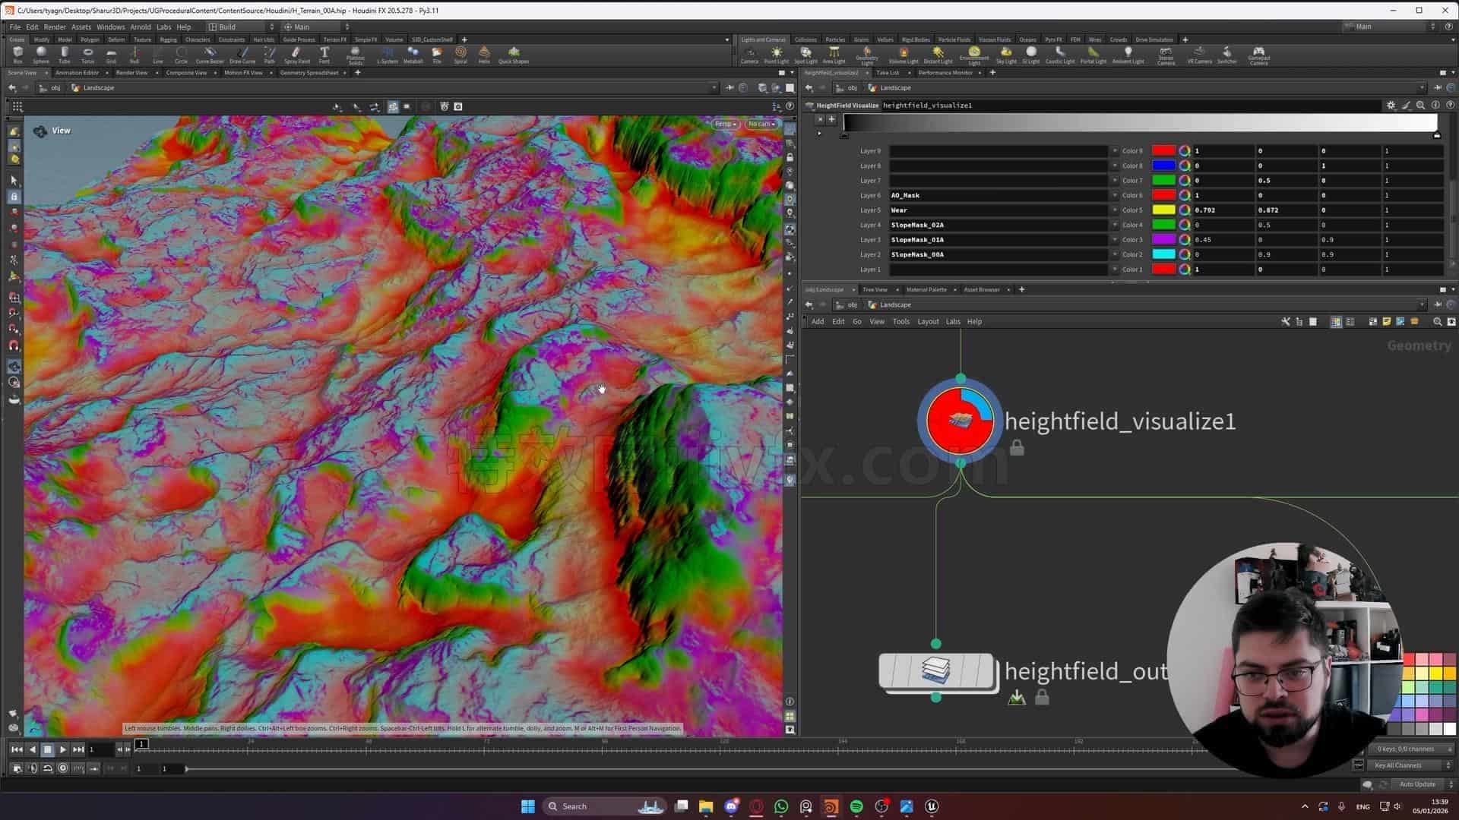Toggle the lock on heightfield_visualize1 node
Image resolution: width=1459 pixels, height=820 pixels.
[1017, 448]
